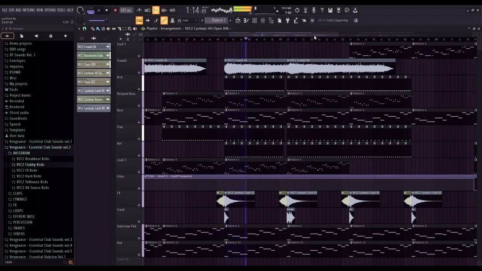The width and height of the screenshot is (482, 271).
Task: Click the playlist snap magnet icon
Action: pos(84,29)
